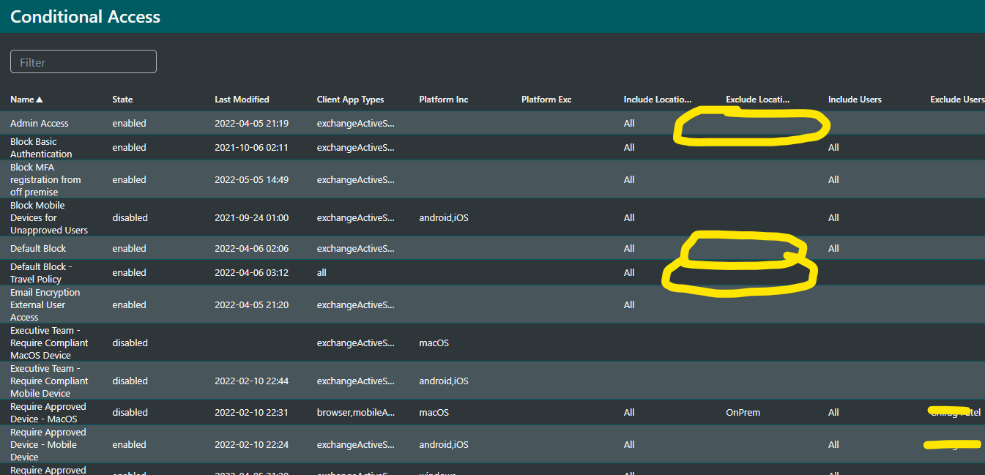Click the enabled state of Default Block

click(x=129, y=248)
